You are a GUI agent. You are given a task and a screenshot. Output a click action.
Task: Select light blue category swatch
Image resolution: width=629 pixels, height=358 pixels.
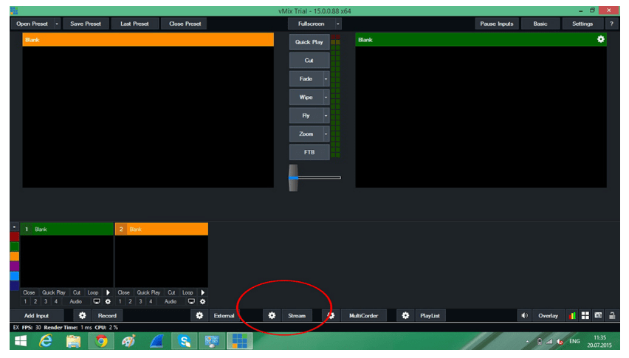[15, 276]
